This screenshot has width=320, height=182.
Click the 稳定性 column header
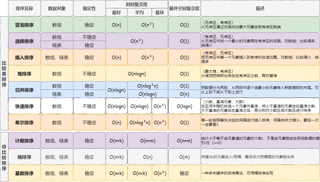(89, 8)
